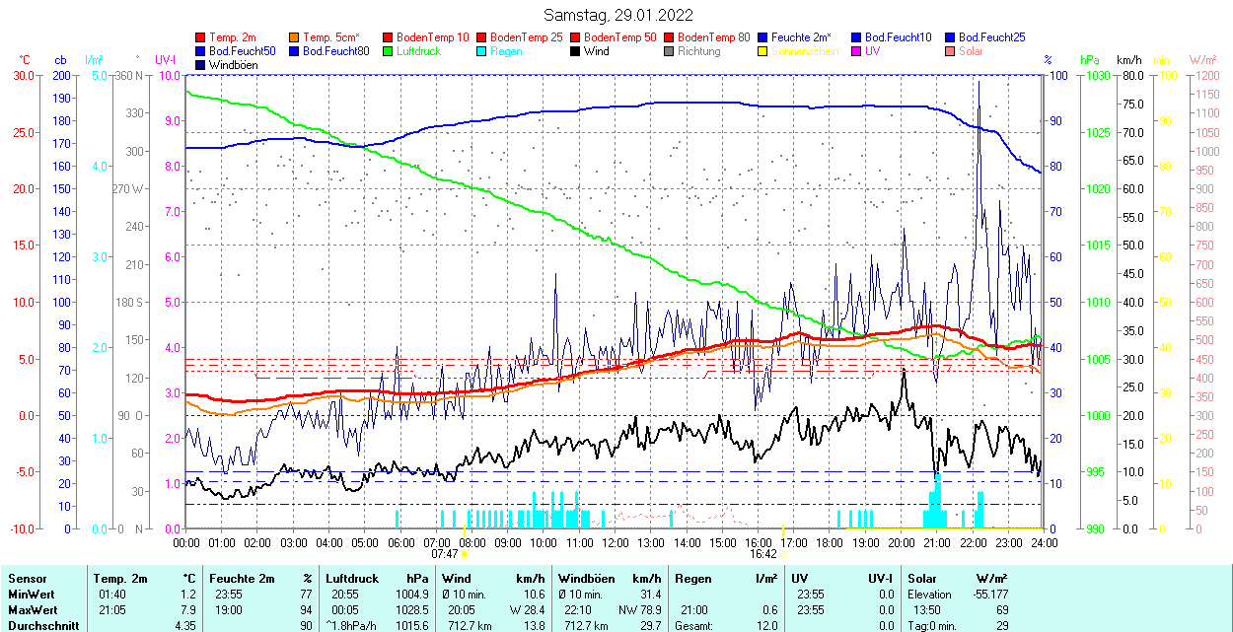Screen dimensions: 1233x632
Task: Click the BodenTemp 50 legend label
Action: point(619,37)
